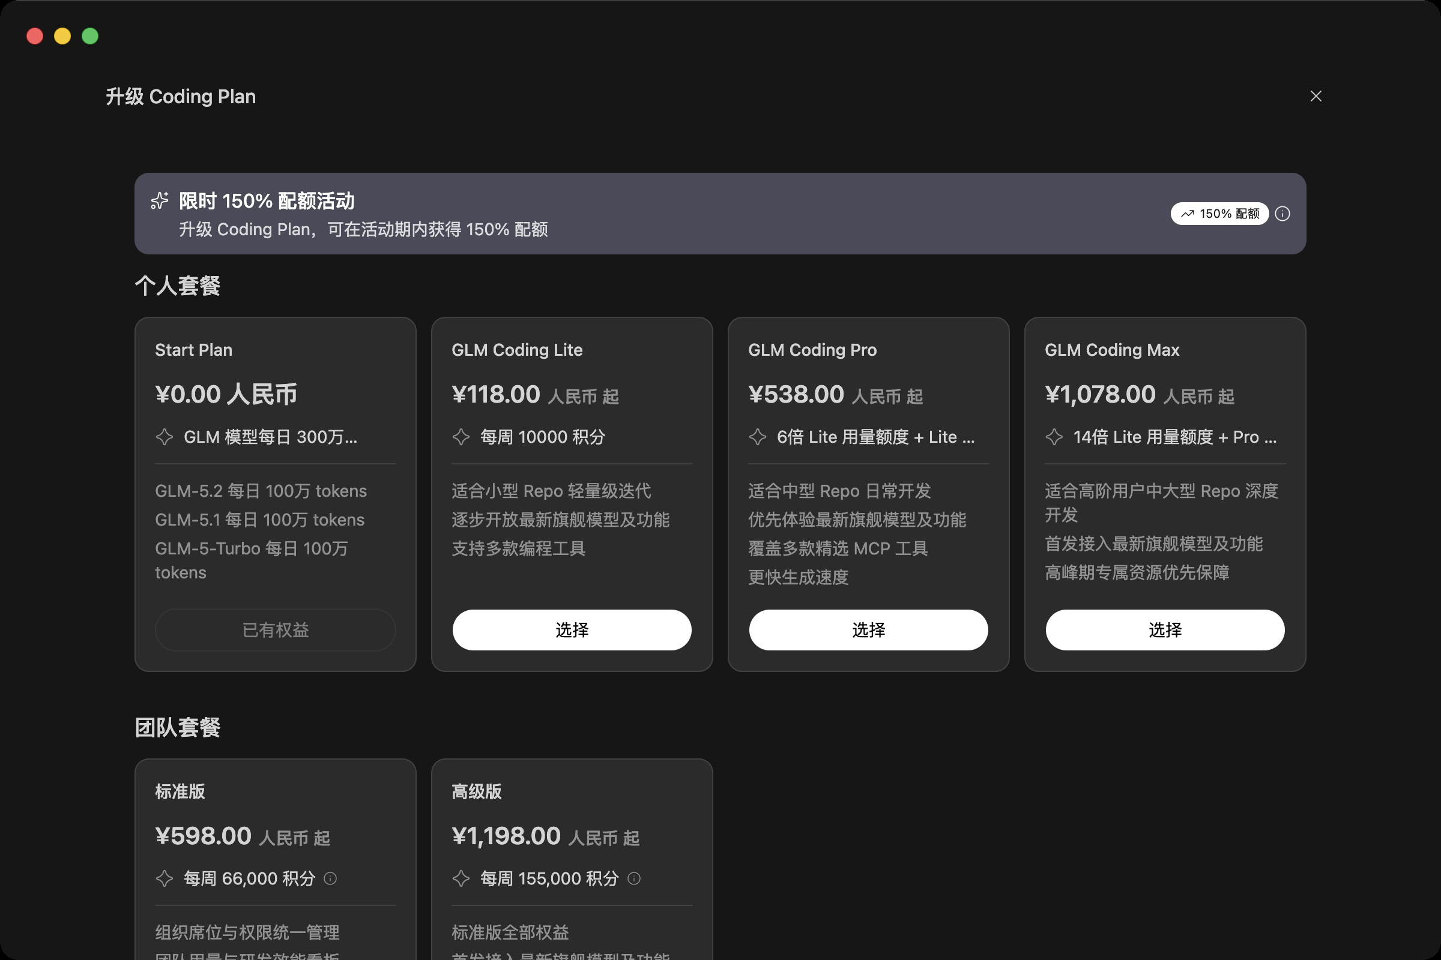Click the ¥118.00 price
The width and height of the screenshot is (1441, 960).
point(496,394)
